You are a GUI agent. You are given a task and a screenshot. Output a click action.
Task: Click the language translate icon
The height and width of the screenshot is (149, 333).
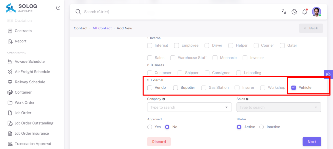click(284, 12)
